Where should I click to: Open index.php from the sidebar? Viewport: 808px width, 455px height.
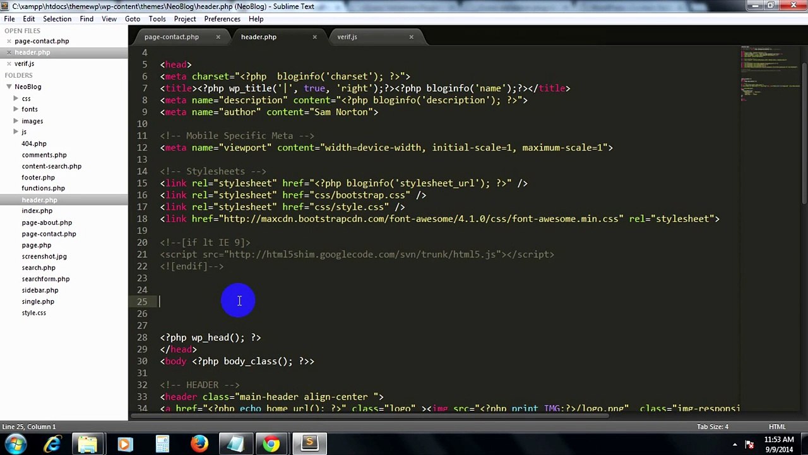(37, 211)
